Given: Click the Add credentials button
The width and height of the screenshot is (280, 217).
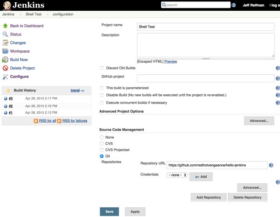Looking at the screenshot, I should (x=201, y=177).
